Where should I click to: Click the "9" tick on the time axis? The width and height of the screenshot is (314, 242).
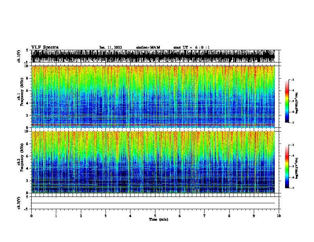click(254, 216)
